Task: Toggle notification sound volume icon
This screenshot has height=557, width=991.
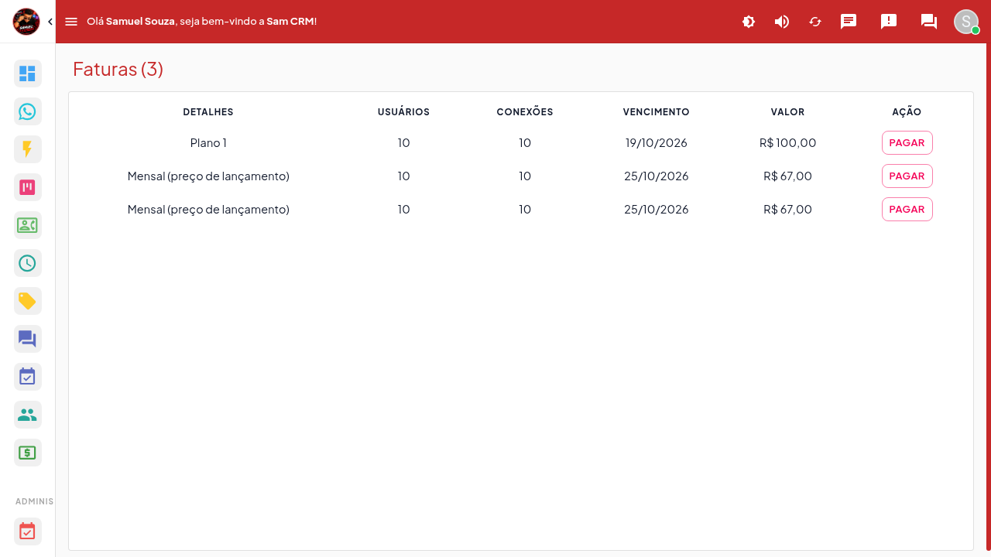Action: pyautogui.click(x=782, y=22)
